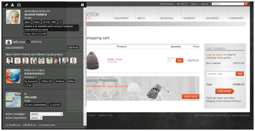Screen dimensions: 255x131
Task: Click the Set quantity button
Action: [x=180, y=61]
